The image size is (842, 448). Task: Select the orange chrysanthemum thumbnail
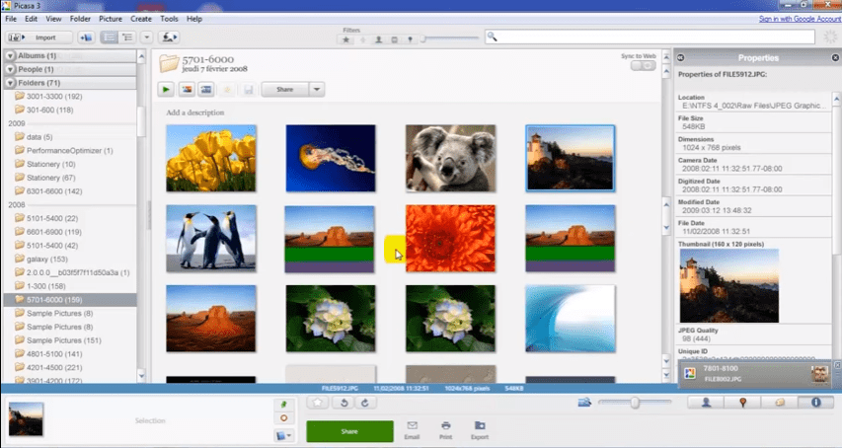[450, 238]
